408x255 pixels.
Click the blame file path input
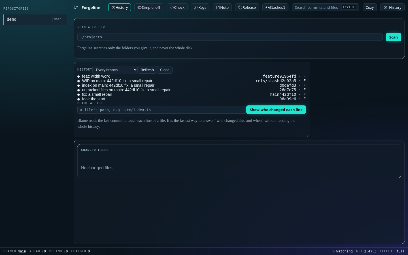click(x=162, y=110)
